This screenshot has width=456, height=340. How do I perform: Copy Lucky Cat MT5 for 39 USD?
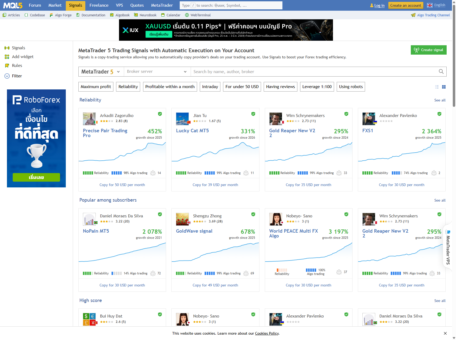coord(215,185)
